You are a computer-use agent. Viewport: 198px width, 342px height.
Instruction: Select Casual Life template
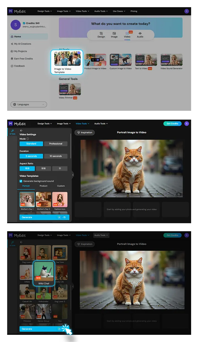click(x=27, y=293)
